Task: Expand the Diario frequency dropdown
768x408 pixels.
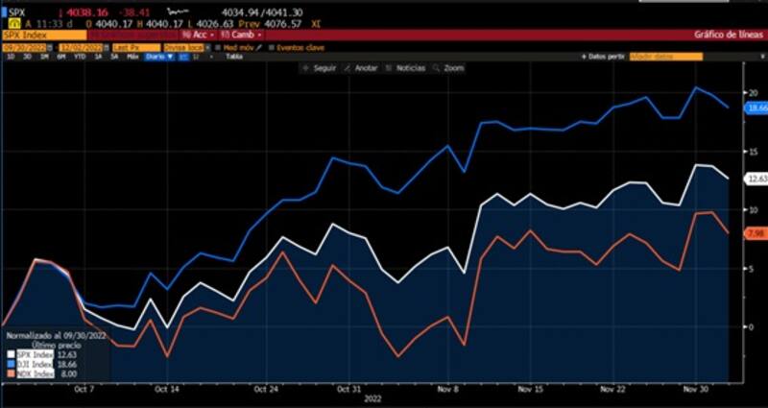Action: (x=156, y=57)
